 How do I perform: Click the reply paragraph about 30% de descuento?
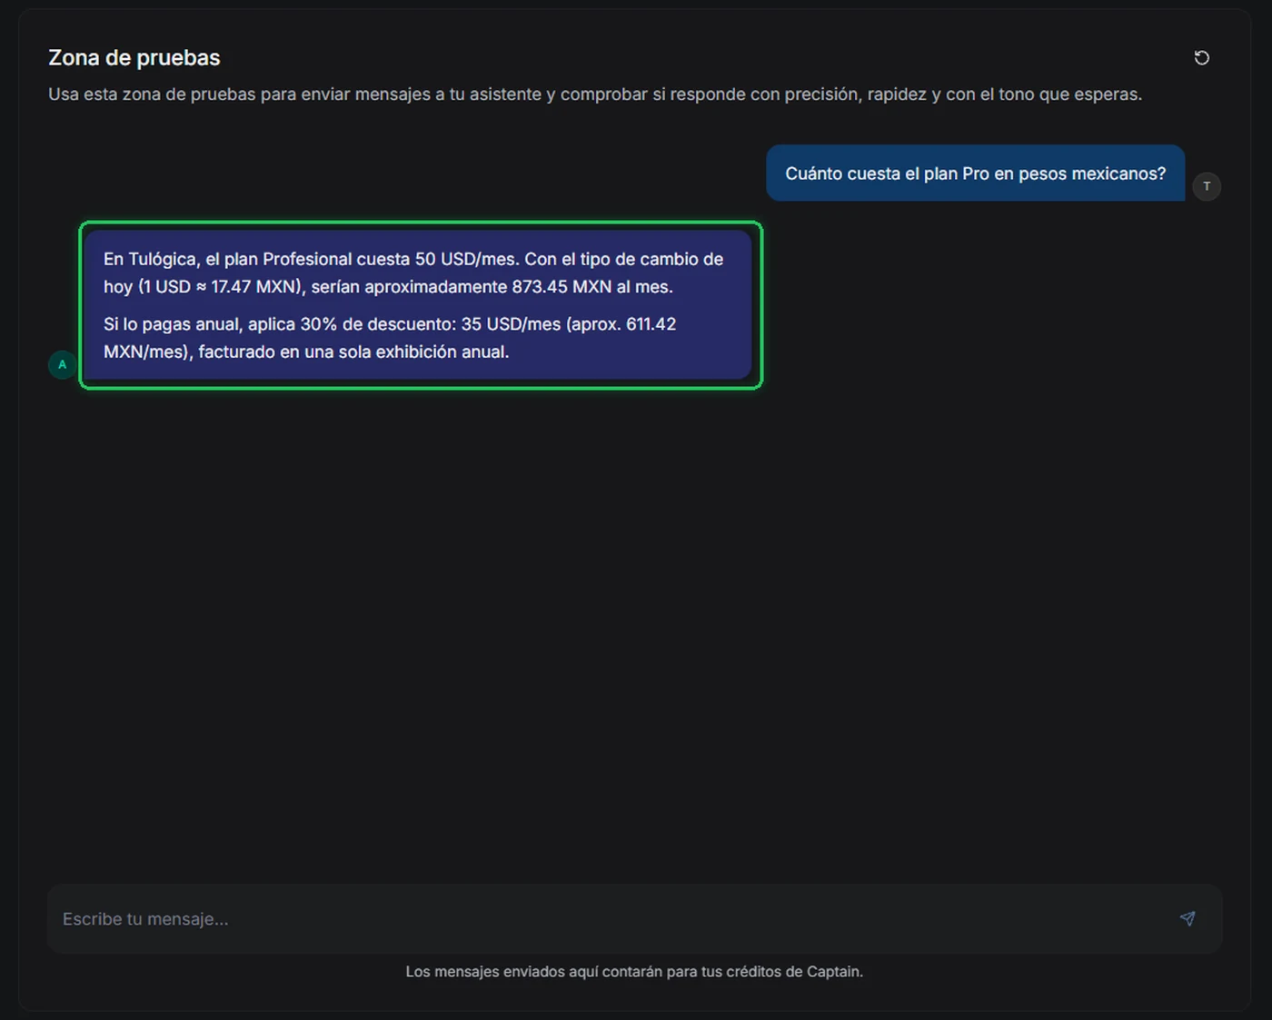pyautogui.click(x=390, y=338)
